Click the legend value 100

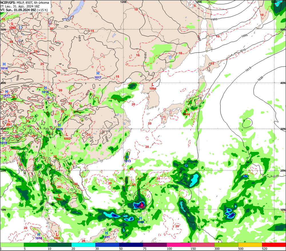(x=169, y=249)
